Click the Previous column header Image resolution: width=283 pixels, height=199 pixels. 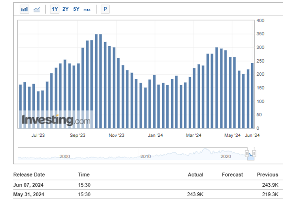click(267, 175)
